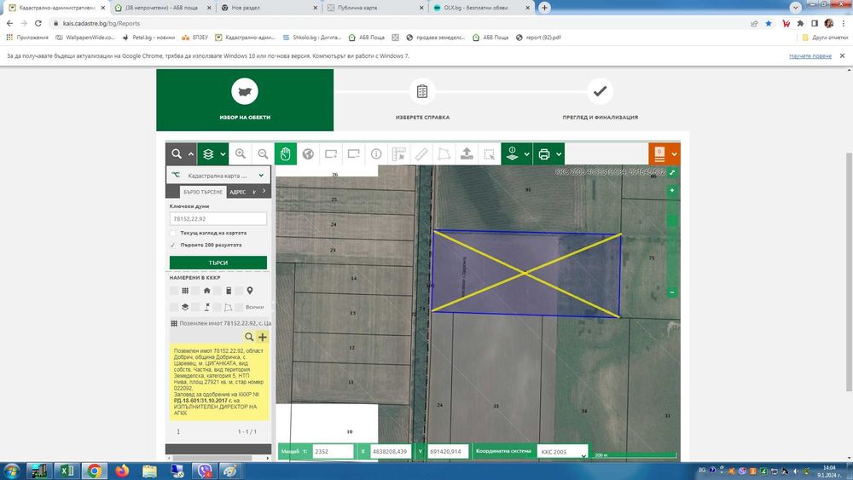Add found parcel with plus icon
This screenshot has width=853, height=480.
(x=263, y=337)
